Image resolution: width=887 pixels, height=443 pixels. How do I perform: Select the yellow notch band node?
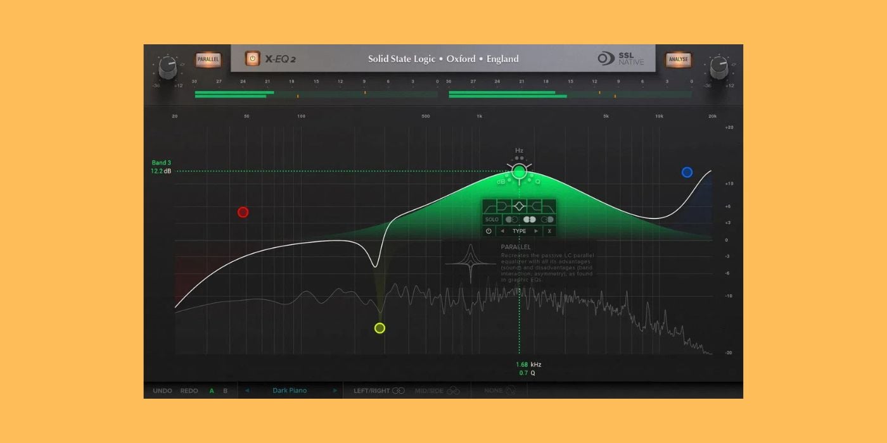380,328
